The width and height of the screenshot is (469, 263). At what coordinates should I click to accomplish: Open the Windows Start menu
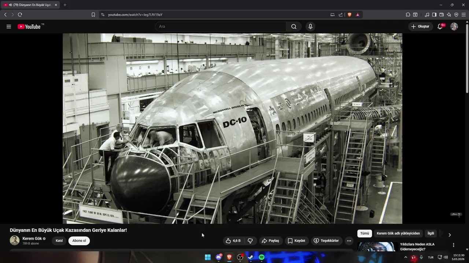[208, 257]
